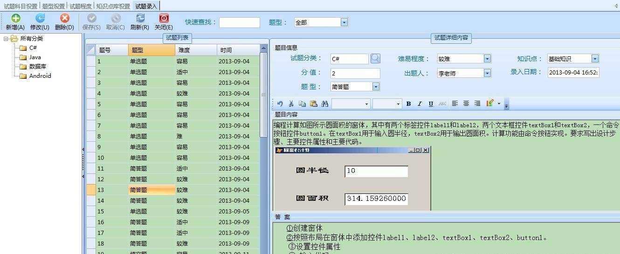The height and width of the screenshot is (254, 620).
Task: Click the greyed 取消(C) cancel button
Action: tap(116, 22)
